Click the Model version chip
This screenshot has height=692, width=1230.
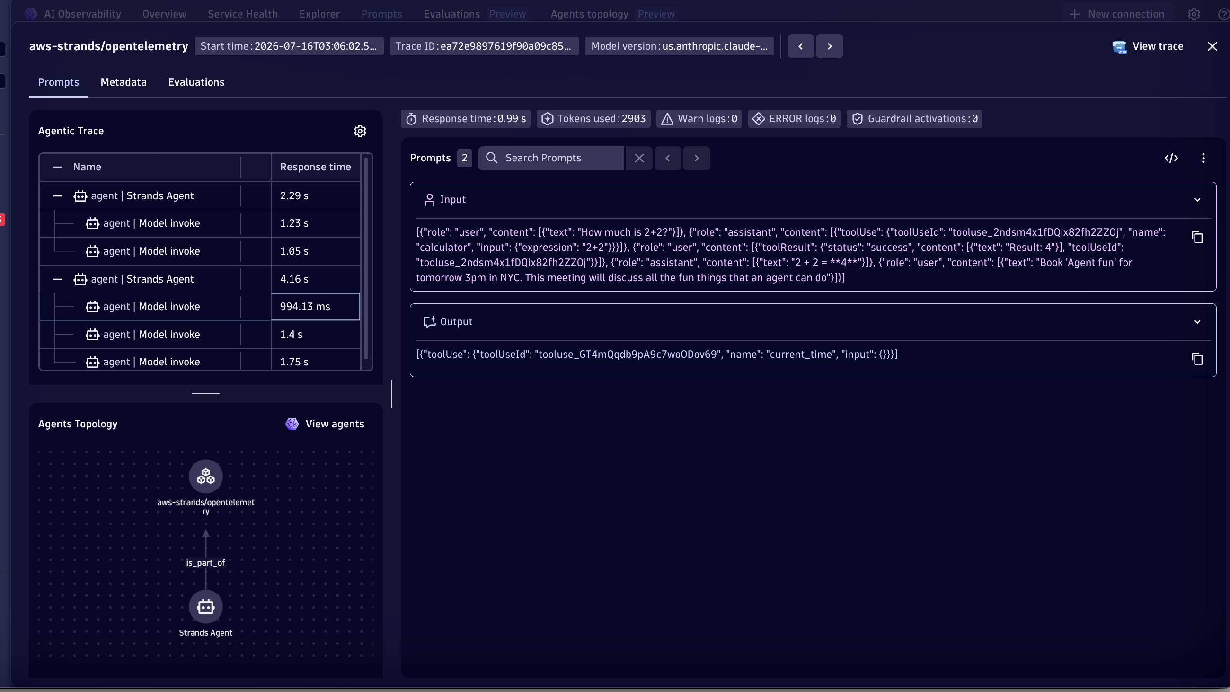click(680, 46)
